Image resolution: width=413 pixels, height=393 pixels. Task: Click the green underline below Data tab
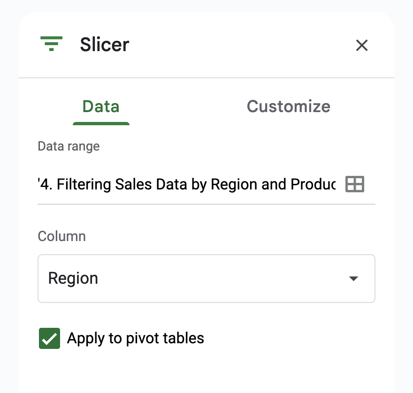pyautogui.click(x=101, y=123)
